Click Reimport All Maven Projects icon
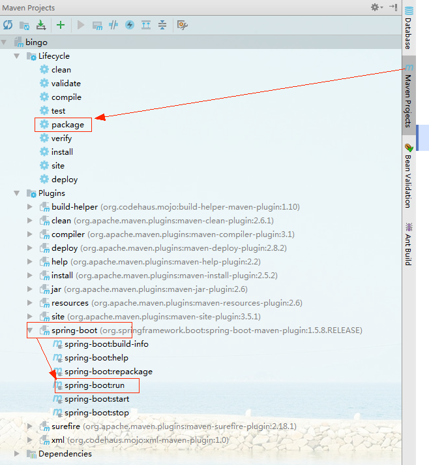This screenshot has height=465, width=429. pyautogui.click(x=8, y=25)
